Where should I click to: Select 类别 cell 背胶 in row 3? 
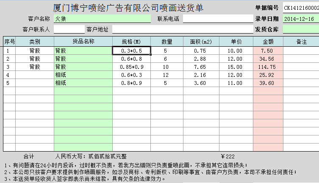point(35,67)
